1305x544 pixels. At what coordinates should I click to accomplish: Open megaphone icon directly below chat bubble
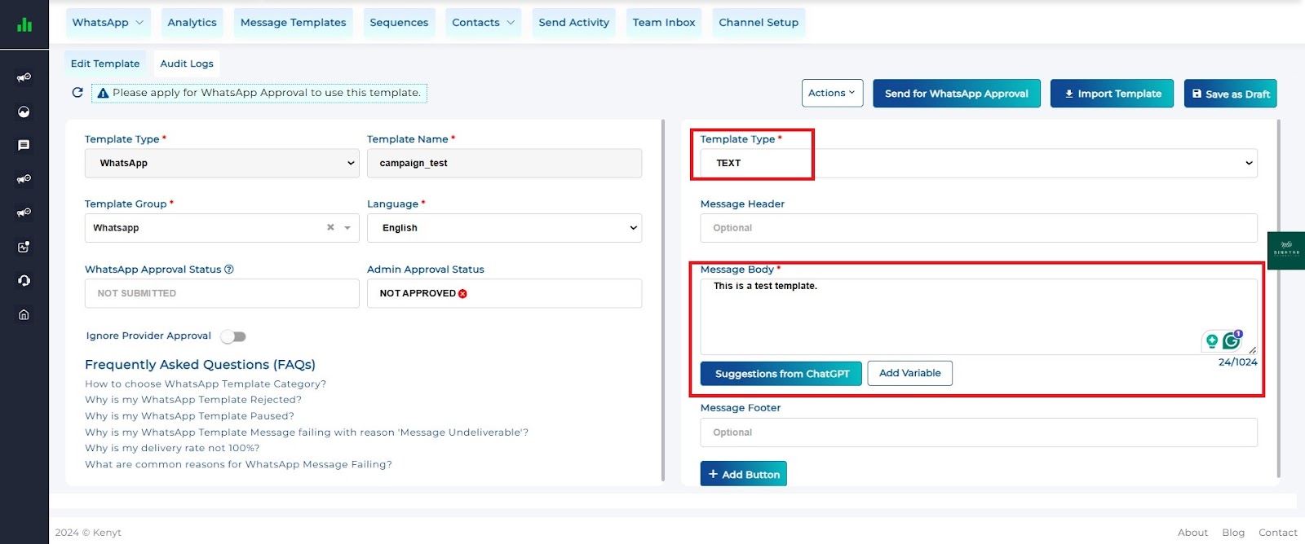tap(24, 178)
